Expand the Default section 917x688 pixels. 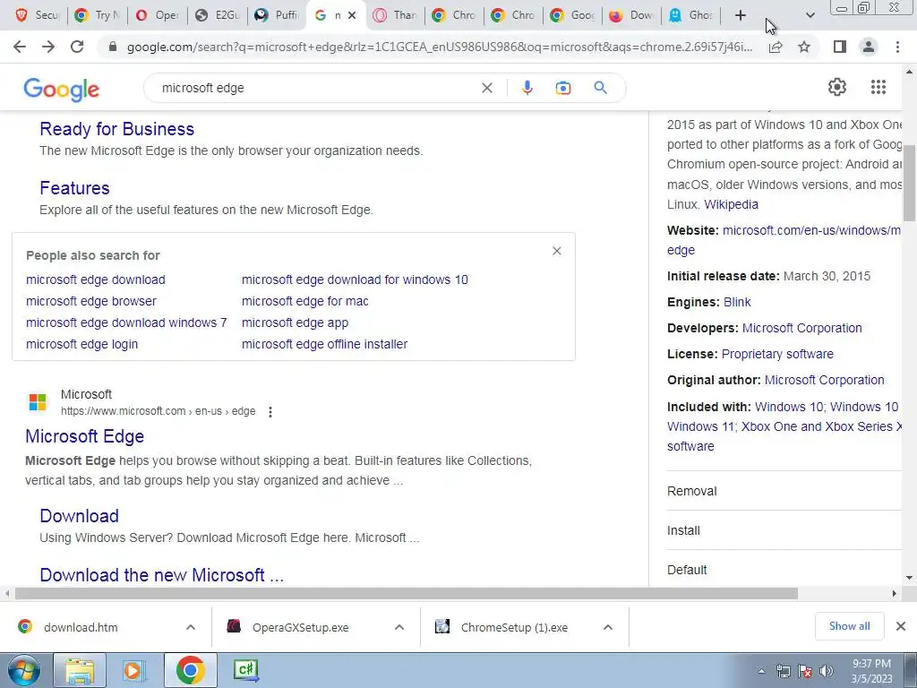tap(784, 570)
